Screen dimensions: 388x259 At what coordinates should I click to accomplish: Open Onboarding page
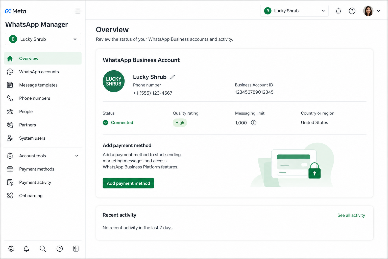(x=43, y=196)
